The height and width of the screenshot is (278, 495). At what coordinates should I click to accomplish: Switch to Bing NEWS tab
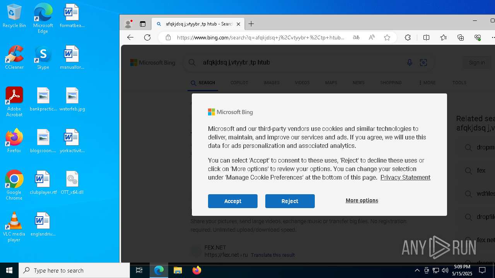click(x=358, y=83)
